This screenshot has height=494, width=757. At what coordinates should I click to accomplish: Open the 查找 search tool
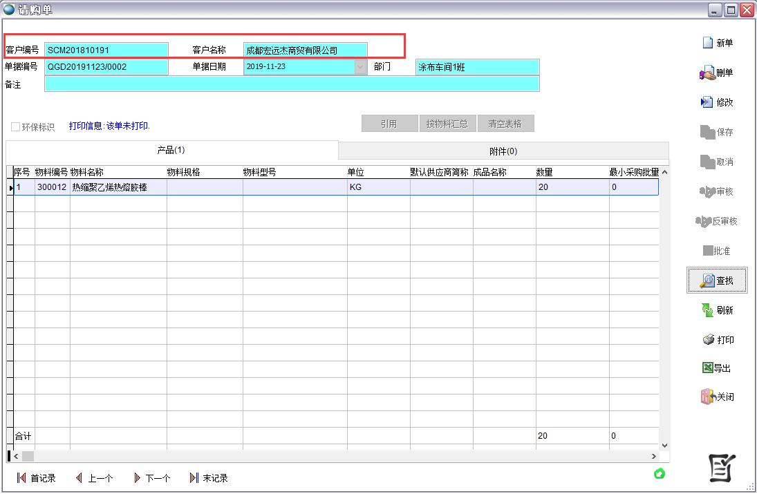click(x=716, y=281)
